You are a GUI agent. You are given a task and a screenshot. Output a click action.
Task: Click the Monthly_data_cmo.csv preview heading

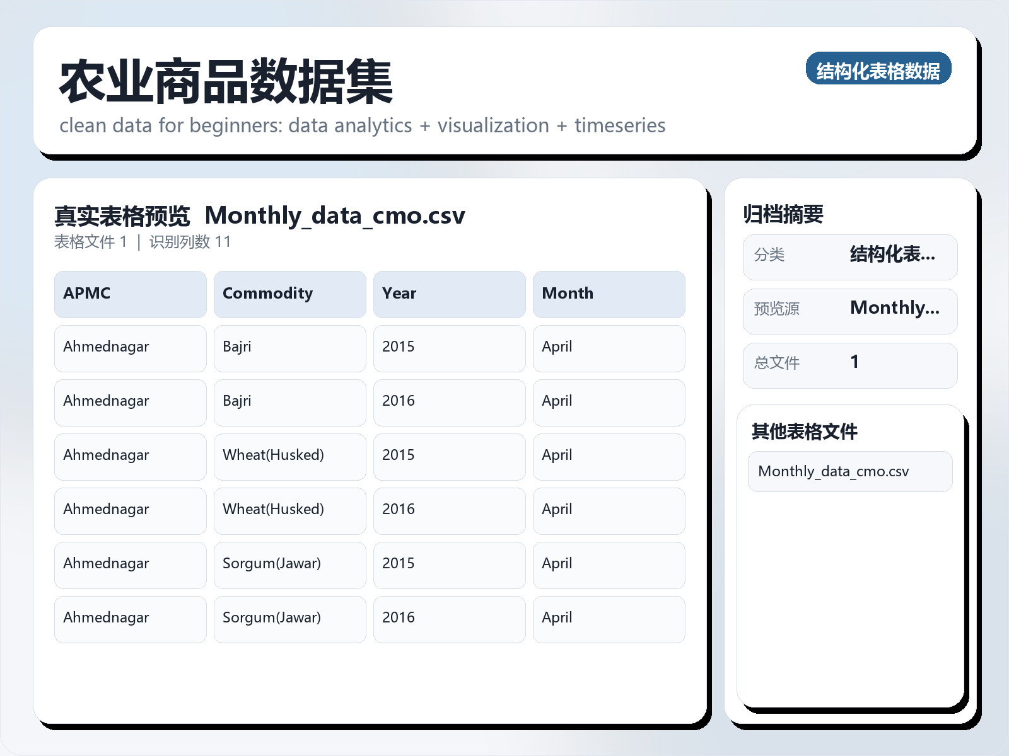[x=335, y=215]
